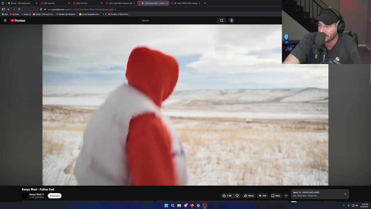371x209 pixels.
Task: Click the magnifier search button
Action: (x=222, y=20)
